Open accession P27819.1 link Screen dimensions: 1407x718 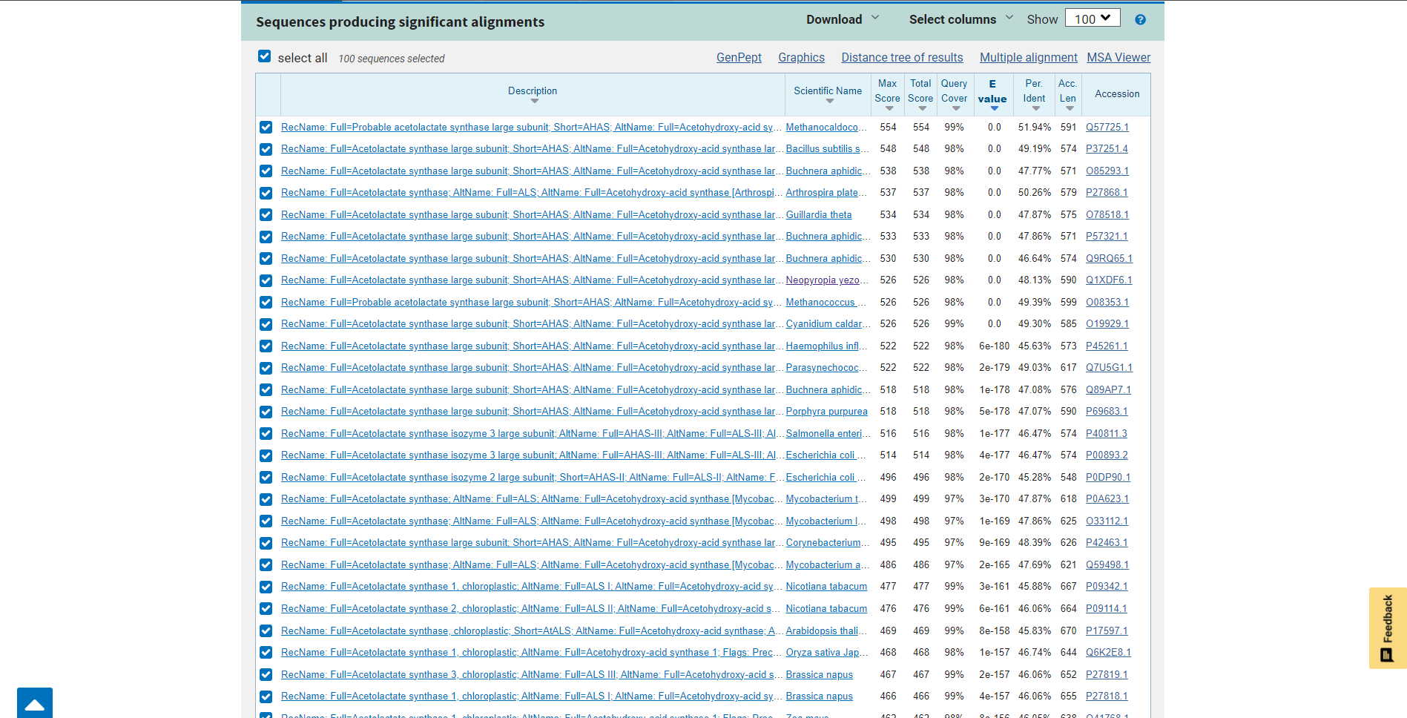[1107, 675]
